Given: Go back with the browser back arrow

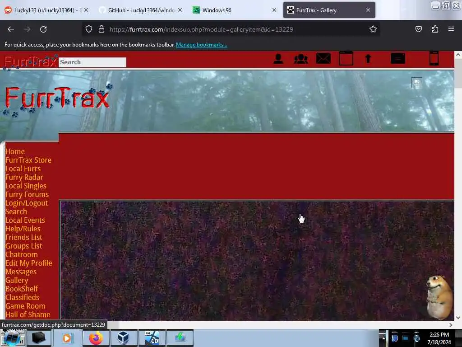Looking at the screenshot, I should [x=11, y=29].
